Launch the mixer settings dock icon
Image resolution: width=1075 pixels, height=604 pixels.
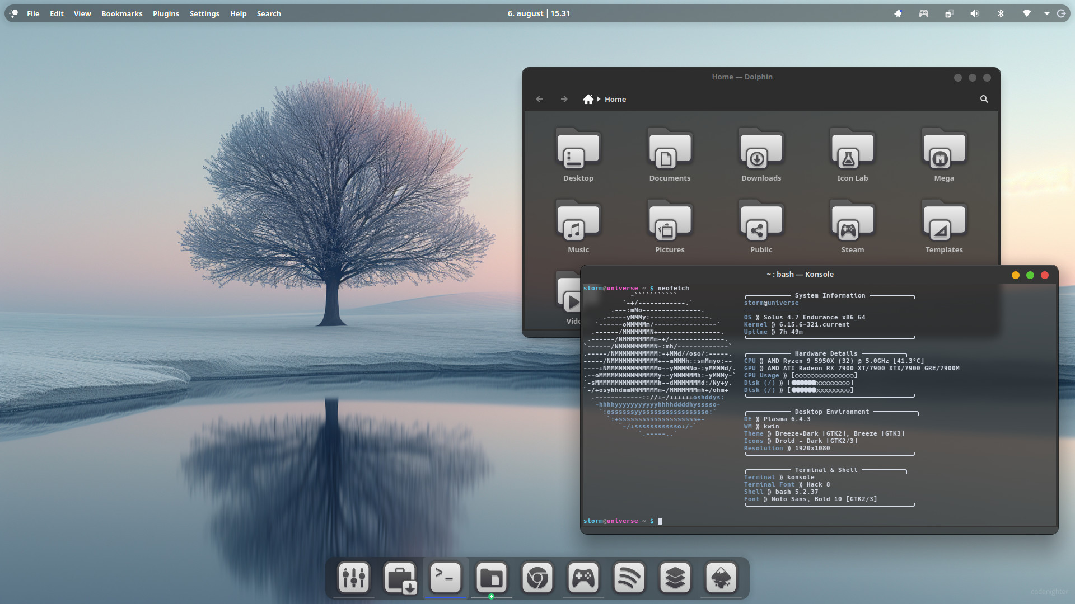(x=353, y=578)
